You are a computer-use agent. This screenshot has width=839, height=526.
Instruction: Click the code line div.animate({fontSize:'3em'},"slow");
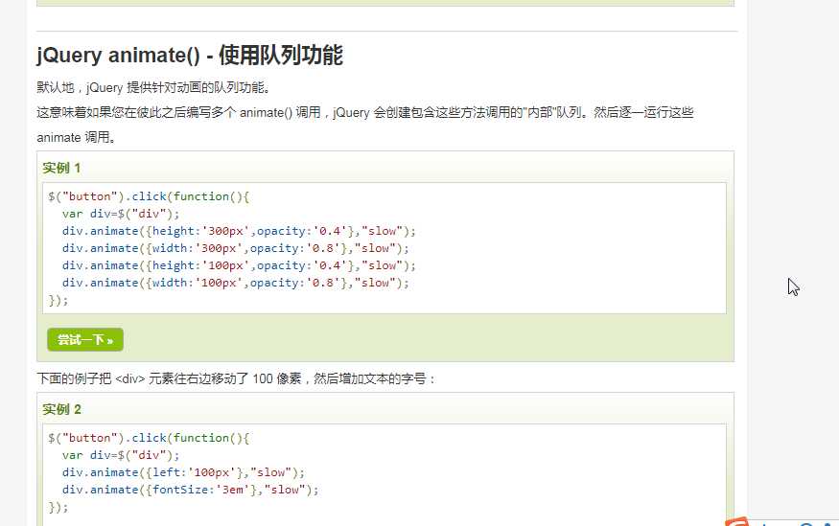[x=190, y=490]
